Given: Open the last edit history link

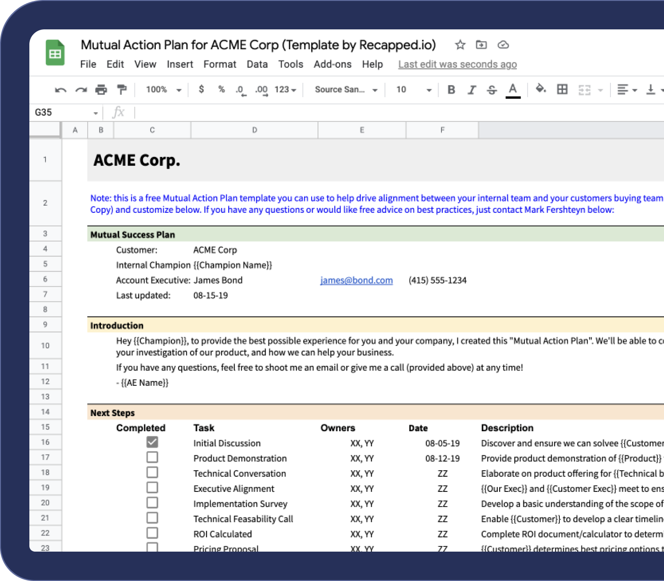Looking at the screenshot, I should point(457,64).
